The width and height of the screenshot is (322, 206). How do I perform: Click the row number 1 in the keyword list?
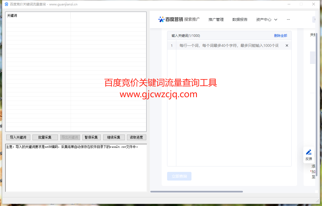click(x=172, y=45)
